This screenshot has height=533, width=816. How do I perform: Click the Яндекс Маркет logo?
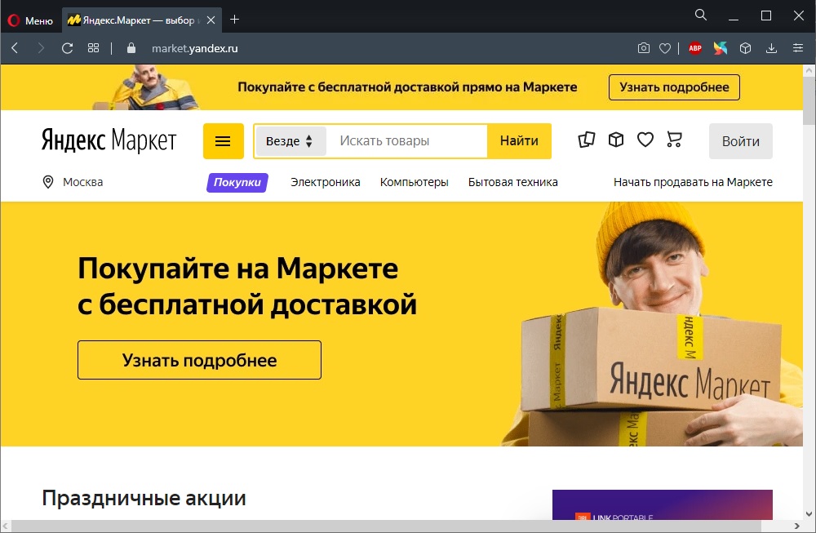click(x=109, y=140)
